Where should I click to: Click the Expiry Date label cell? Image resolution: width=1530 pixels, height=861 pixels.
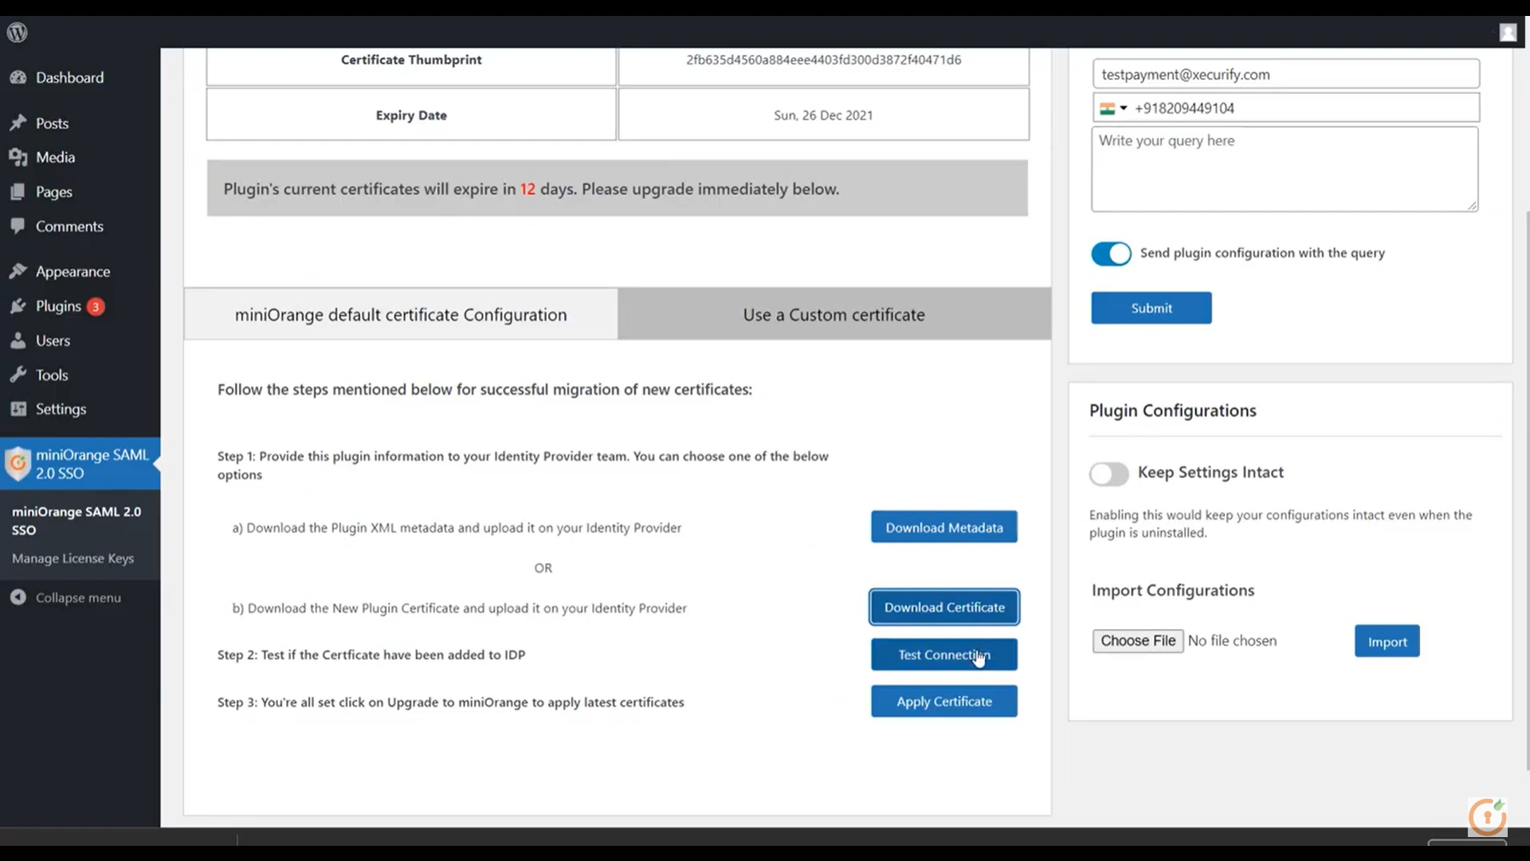tap(411, 115)
